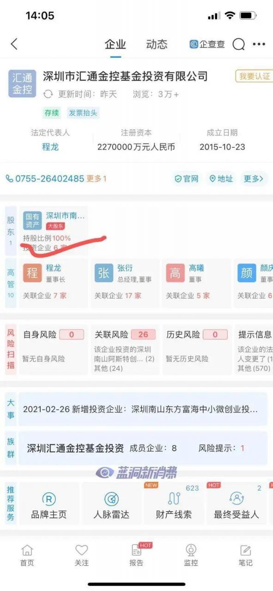The width and height of the screenshot is (273, 591).
Task: Open 张衍 executive card
Action: pos(124,283)
